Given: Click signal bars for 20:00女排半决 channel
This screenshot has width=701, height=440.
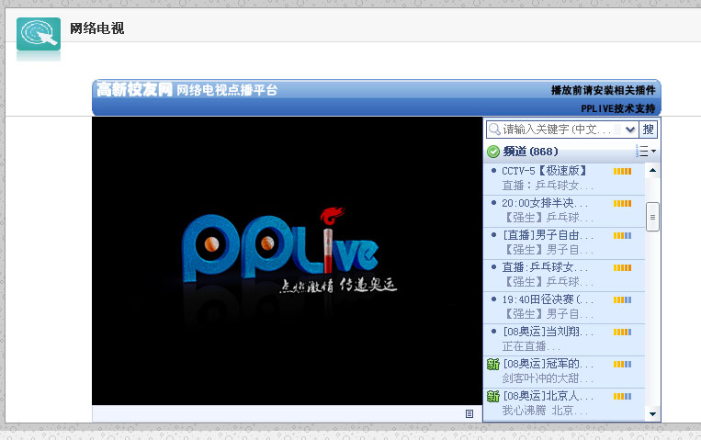Looking at the screenshot, I should [x=622, y=203].
